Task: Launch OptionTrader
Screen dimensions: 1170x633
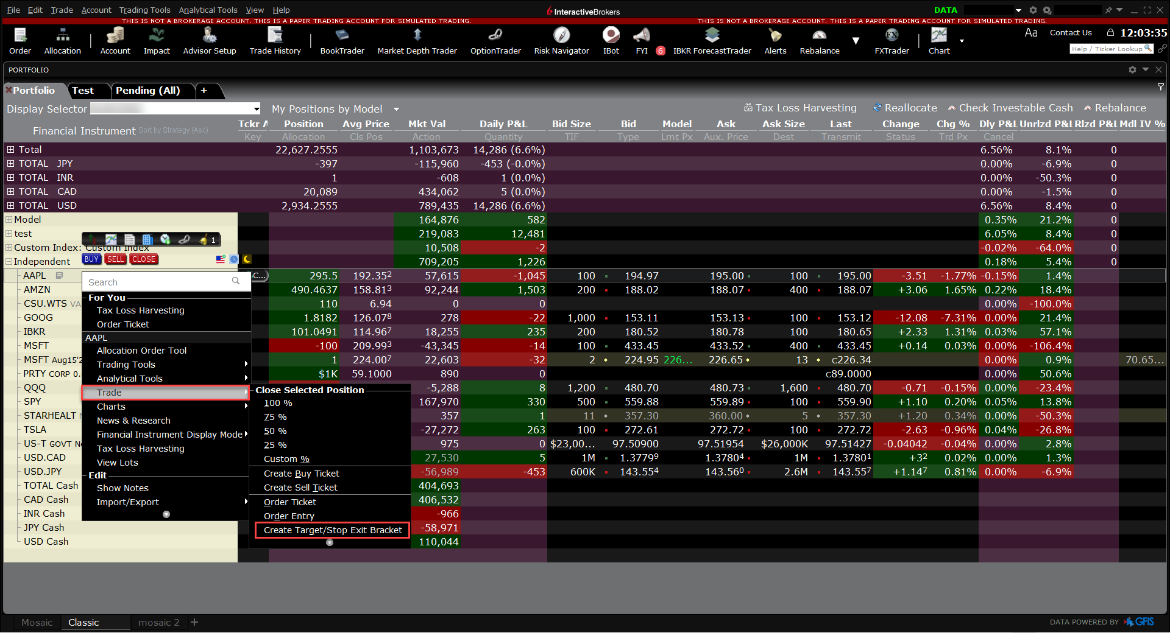Action: coord(495,41)
